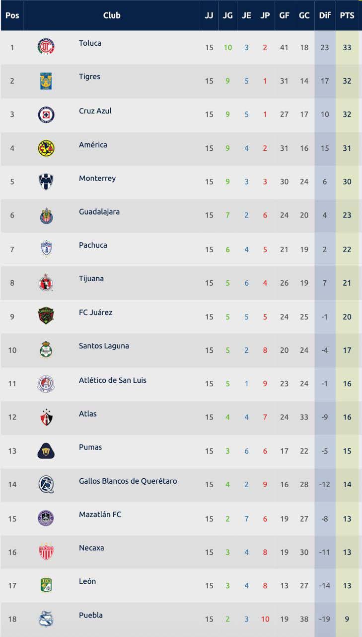Click the América club logo
The image size is (362, 637).
pyautogui.click(x=46, y=148)
